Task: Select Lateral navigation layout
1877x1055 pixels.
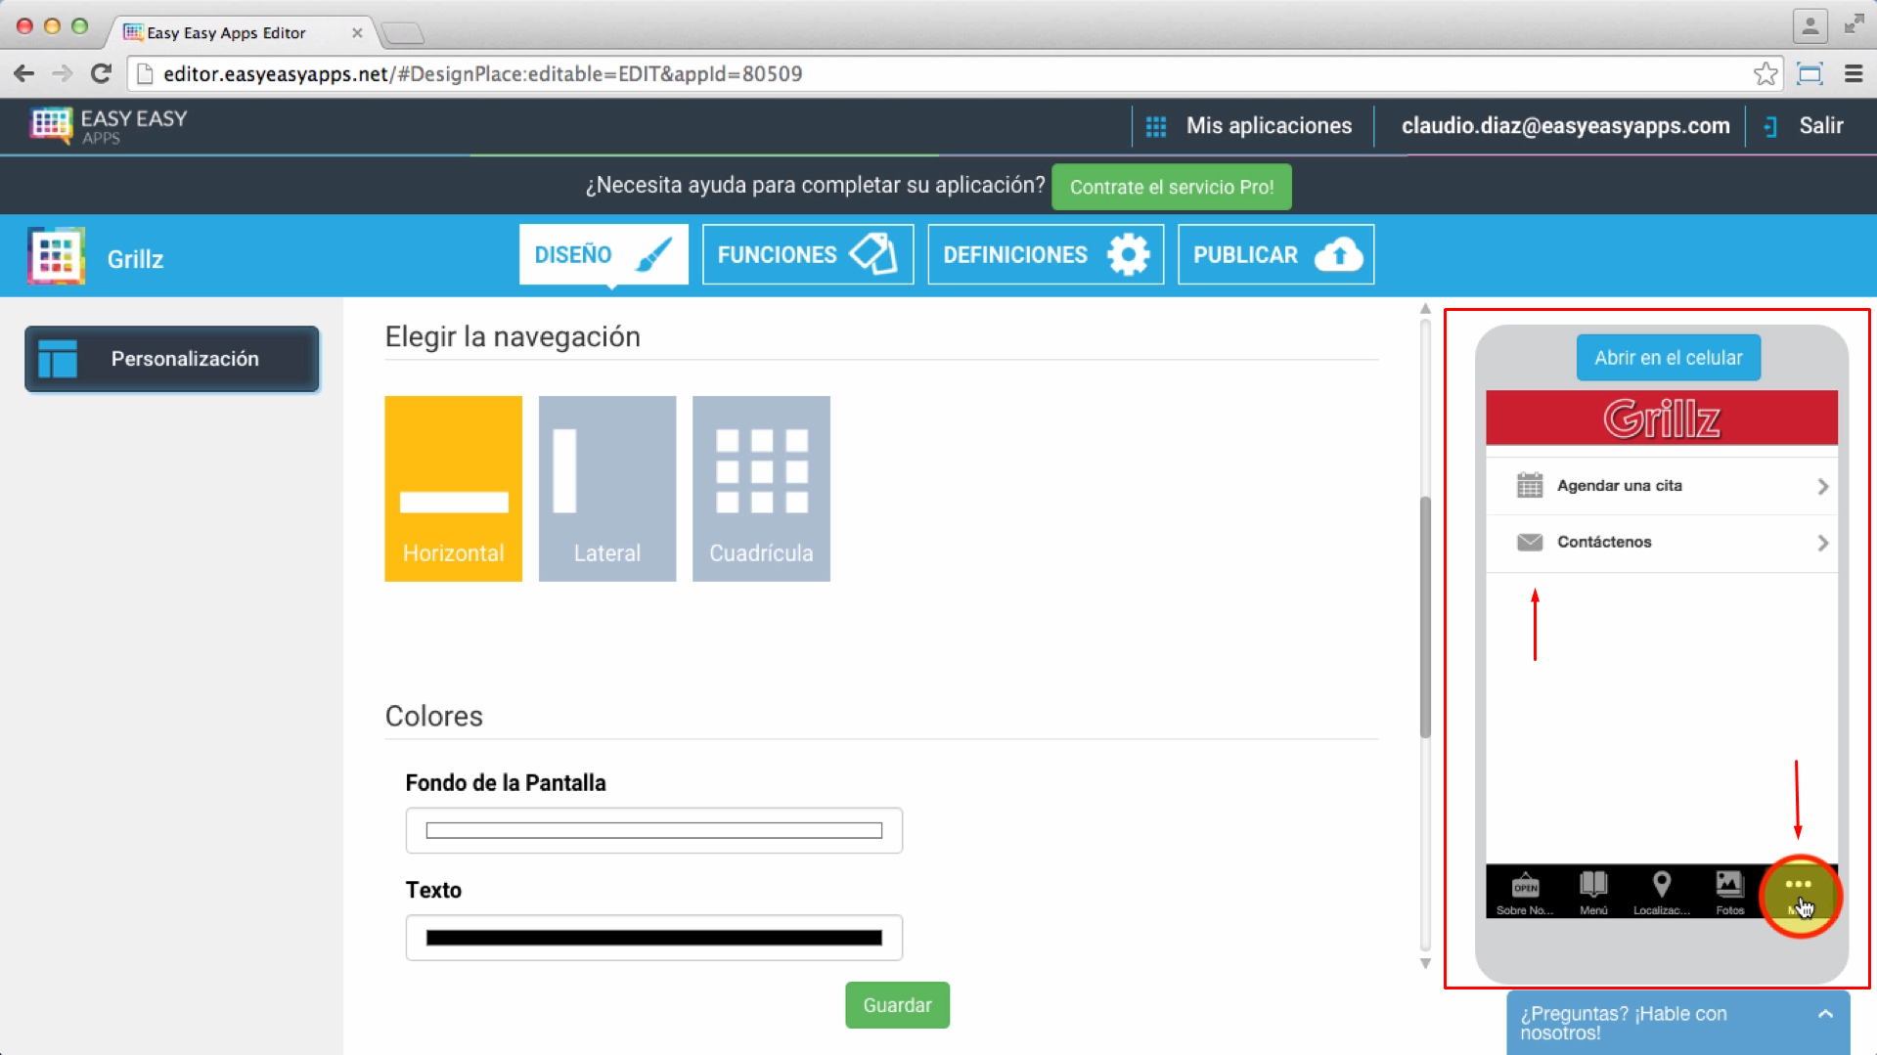Action: pos(606,488)
